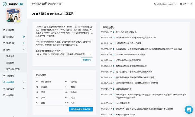Open the 數據總覽 dashboard icon in sidebar
The width and height of the screenshot is (195, 117).
(x=4, y=30)
